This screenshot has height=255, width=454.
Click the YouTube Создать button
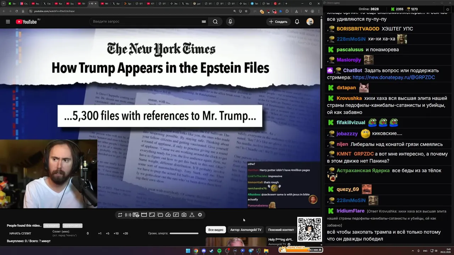tap(278, 22)
